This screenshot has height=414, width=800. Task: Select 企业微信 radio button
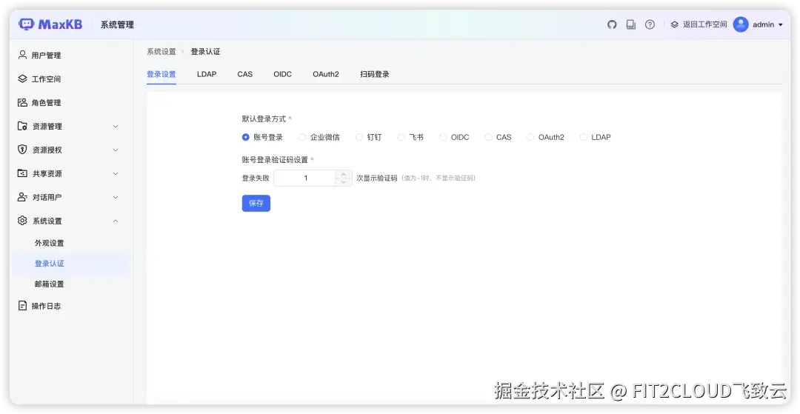coord(302,137)
